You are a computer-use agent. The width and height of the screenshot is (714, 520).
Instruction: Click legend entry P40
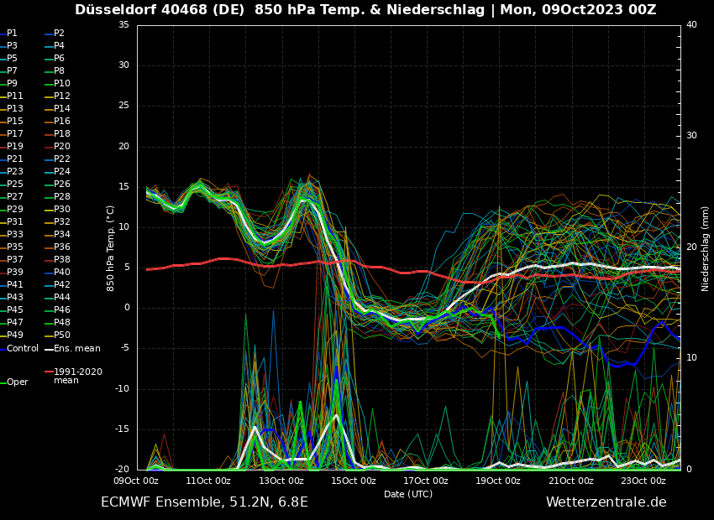(62, 273)
